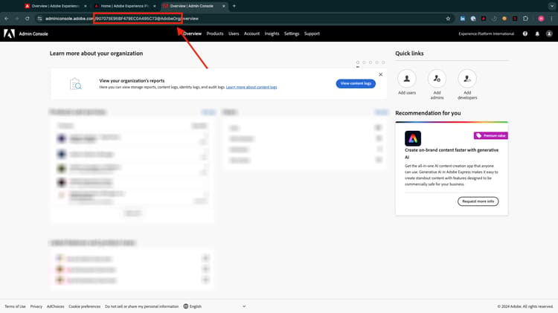The height and width of the screenshot is (313, 558).
Task: Open a new browser tab
Action: 234,6
